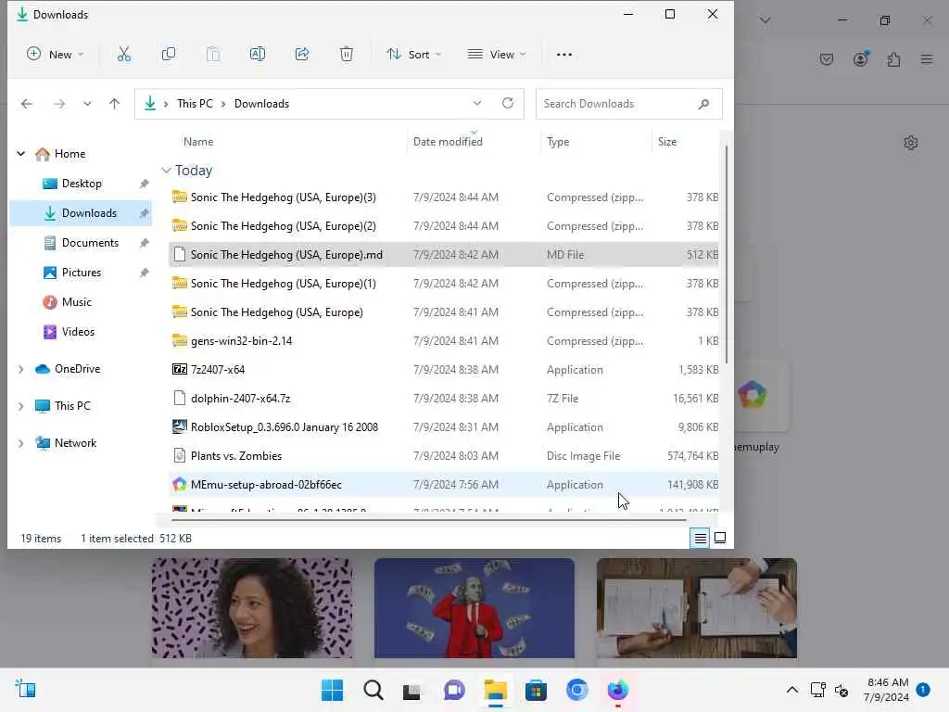Expand OneDrive in navigation pane
This screenshot has width=949, height=712.
(21, 369)
